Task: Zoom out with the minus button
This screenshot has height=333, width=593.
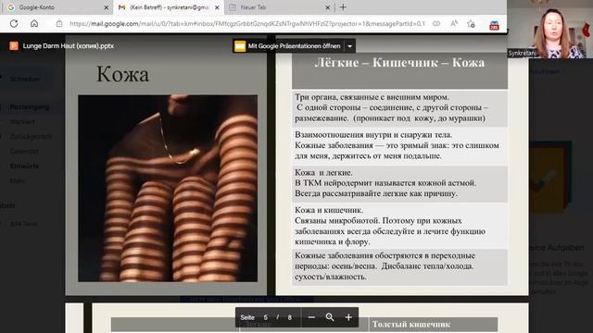Action: pyautogui.click(x=311, y=317)
